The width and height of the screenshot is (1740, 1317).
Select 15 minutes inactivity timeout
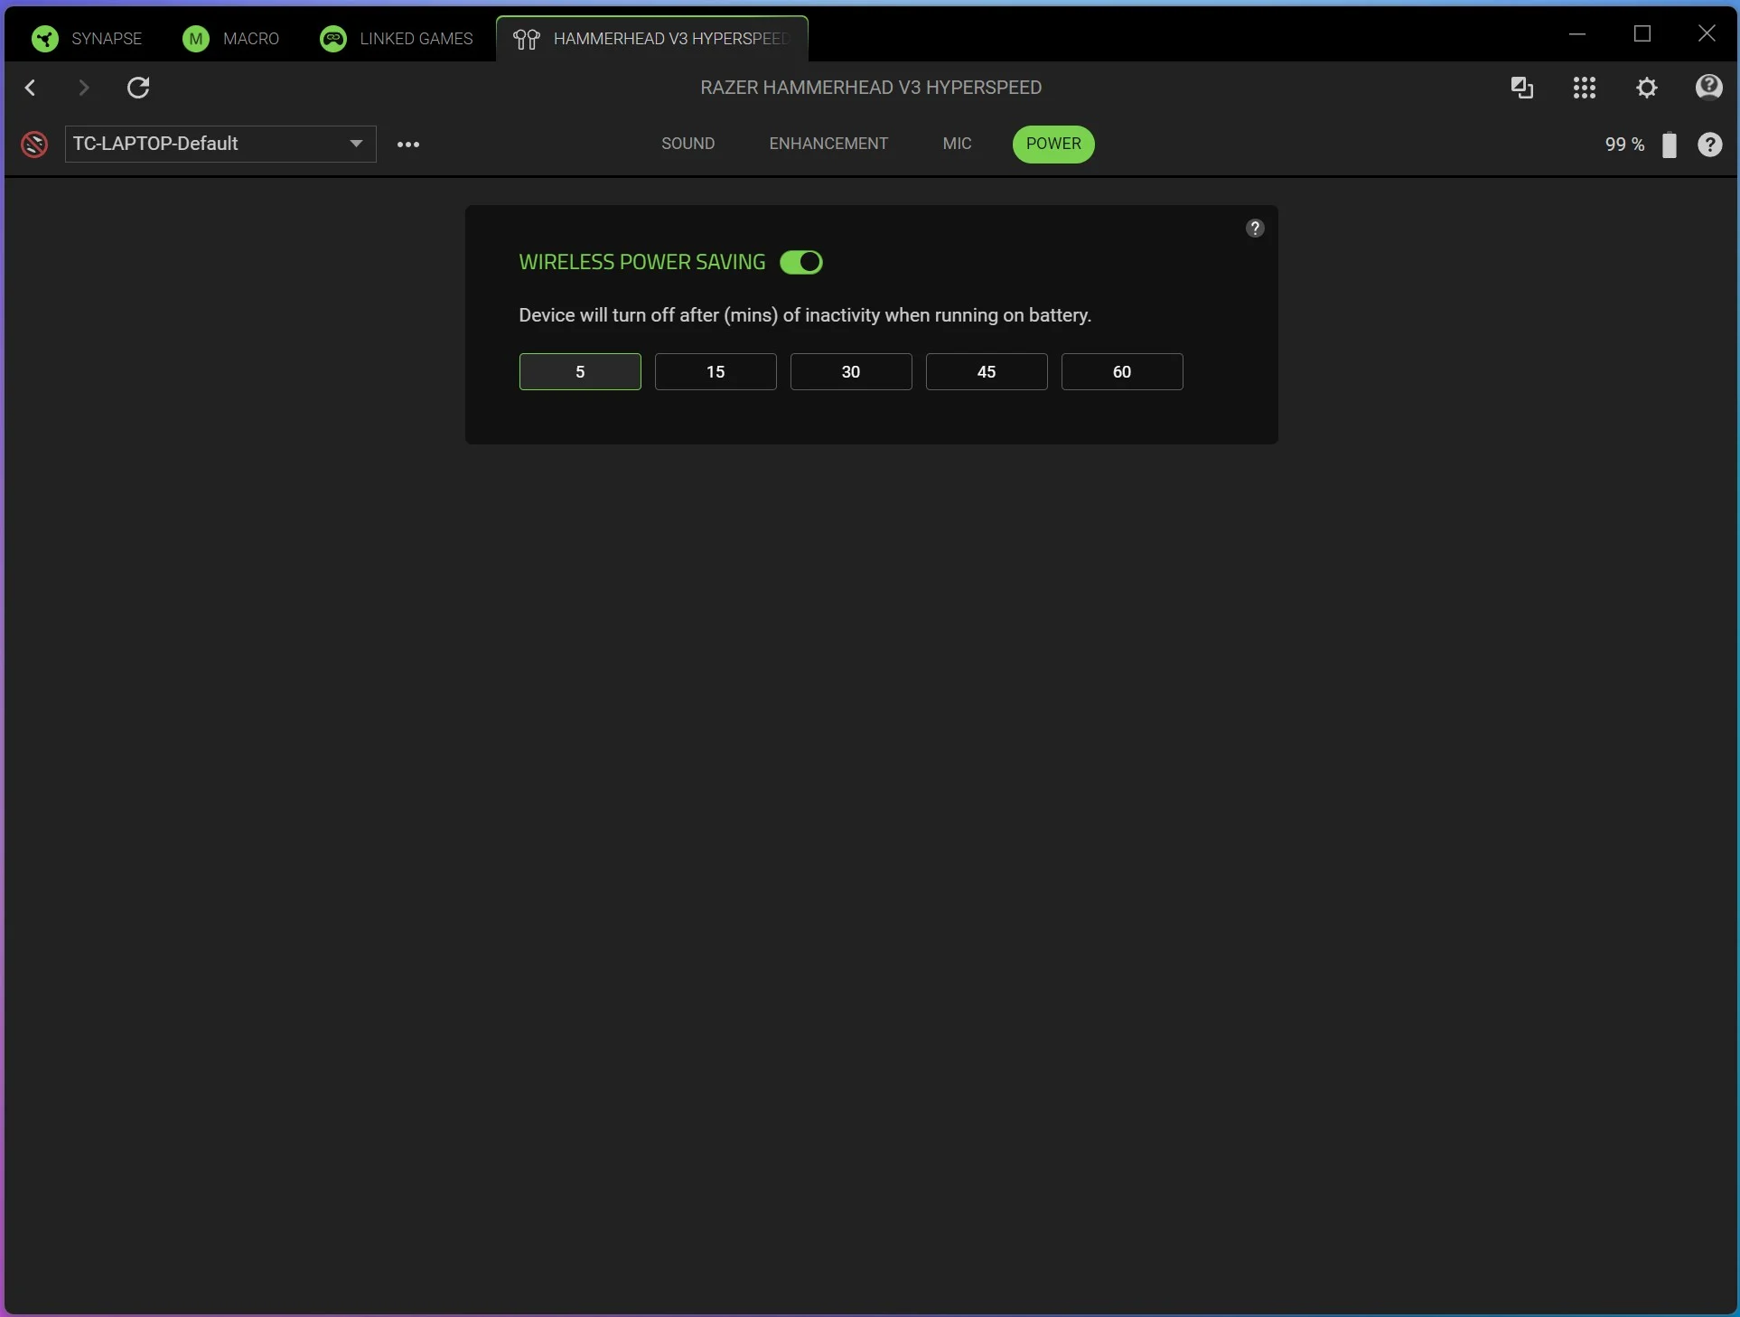(716, 372)
